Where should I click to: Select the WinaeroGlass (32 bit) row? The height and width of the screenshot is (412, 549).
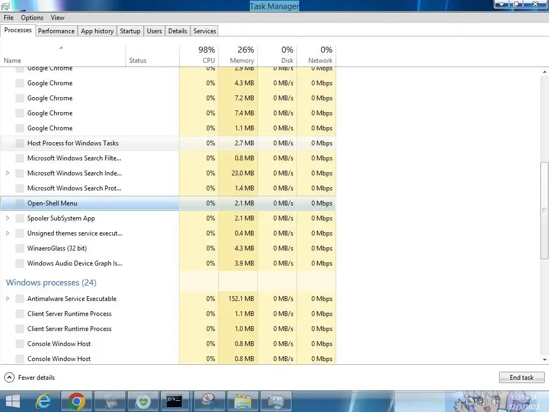point(168,248)
